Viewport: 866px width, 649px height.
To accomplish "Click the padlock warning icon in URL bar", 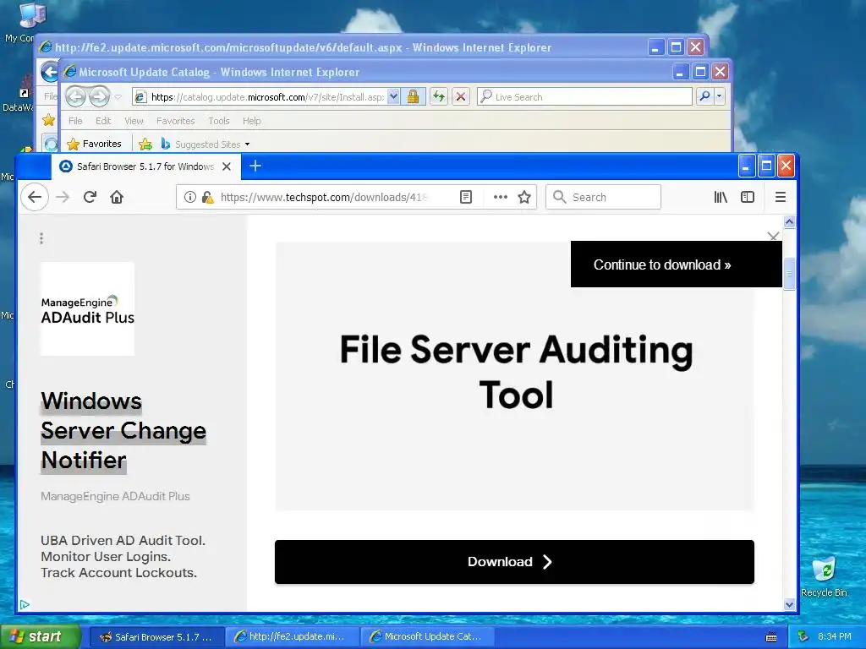I will click(x=207, y=197).
